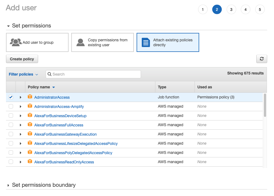The height and width of the screenshot is (196, 274).
Task: Click the AlexaForBusinessFullAccess policy cube icon
Action: click(30, 125)
